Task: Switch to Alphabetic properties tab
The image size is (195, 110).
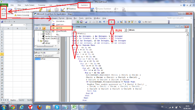Action: point(39,56)
